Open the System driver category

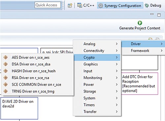pos(97,98)
